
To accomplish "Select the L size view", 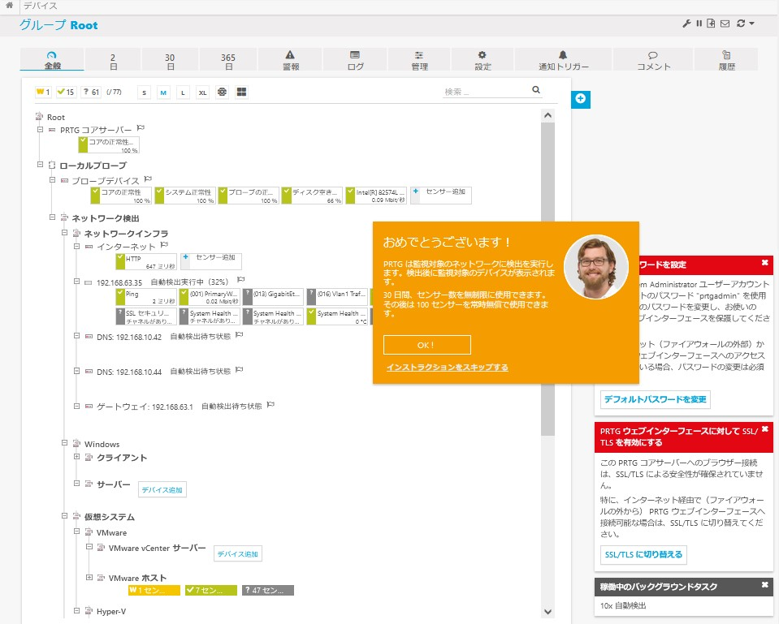I will click(183, 93).
